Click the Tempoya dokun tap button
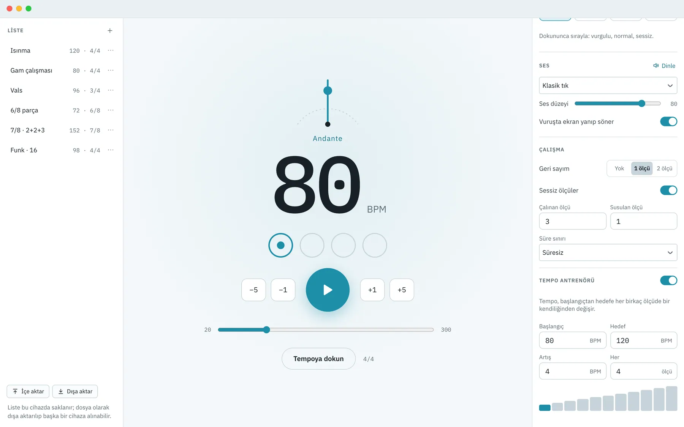 click(318, 359)
